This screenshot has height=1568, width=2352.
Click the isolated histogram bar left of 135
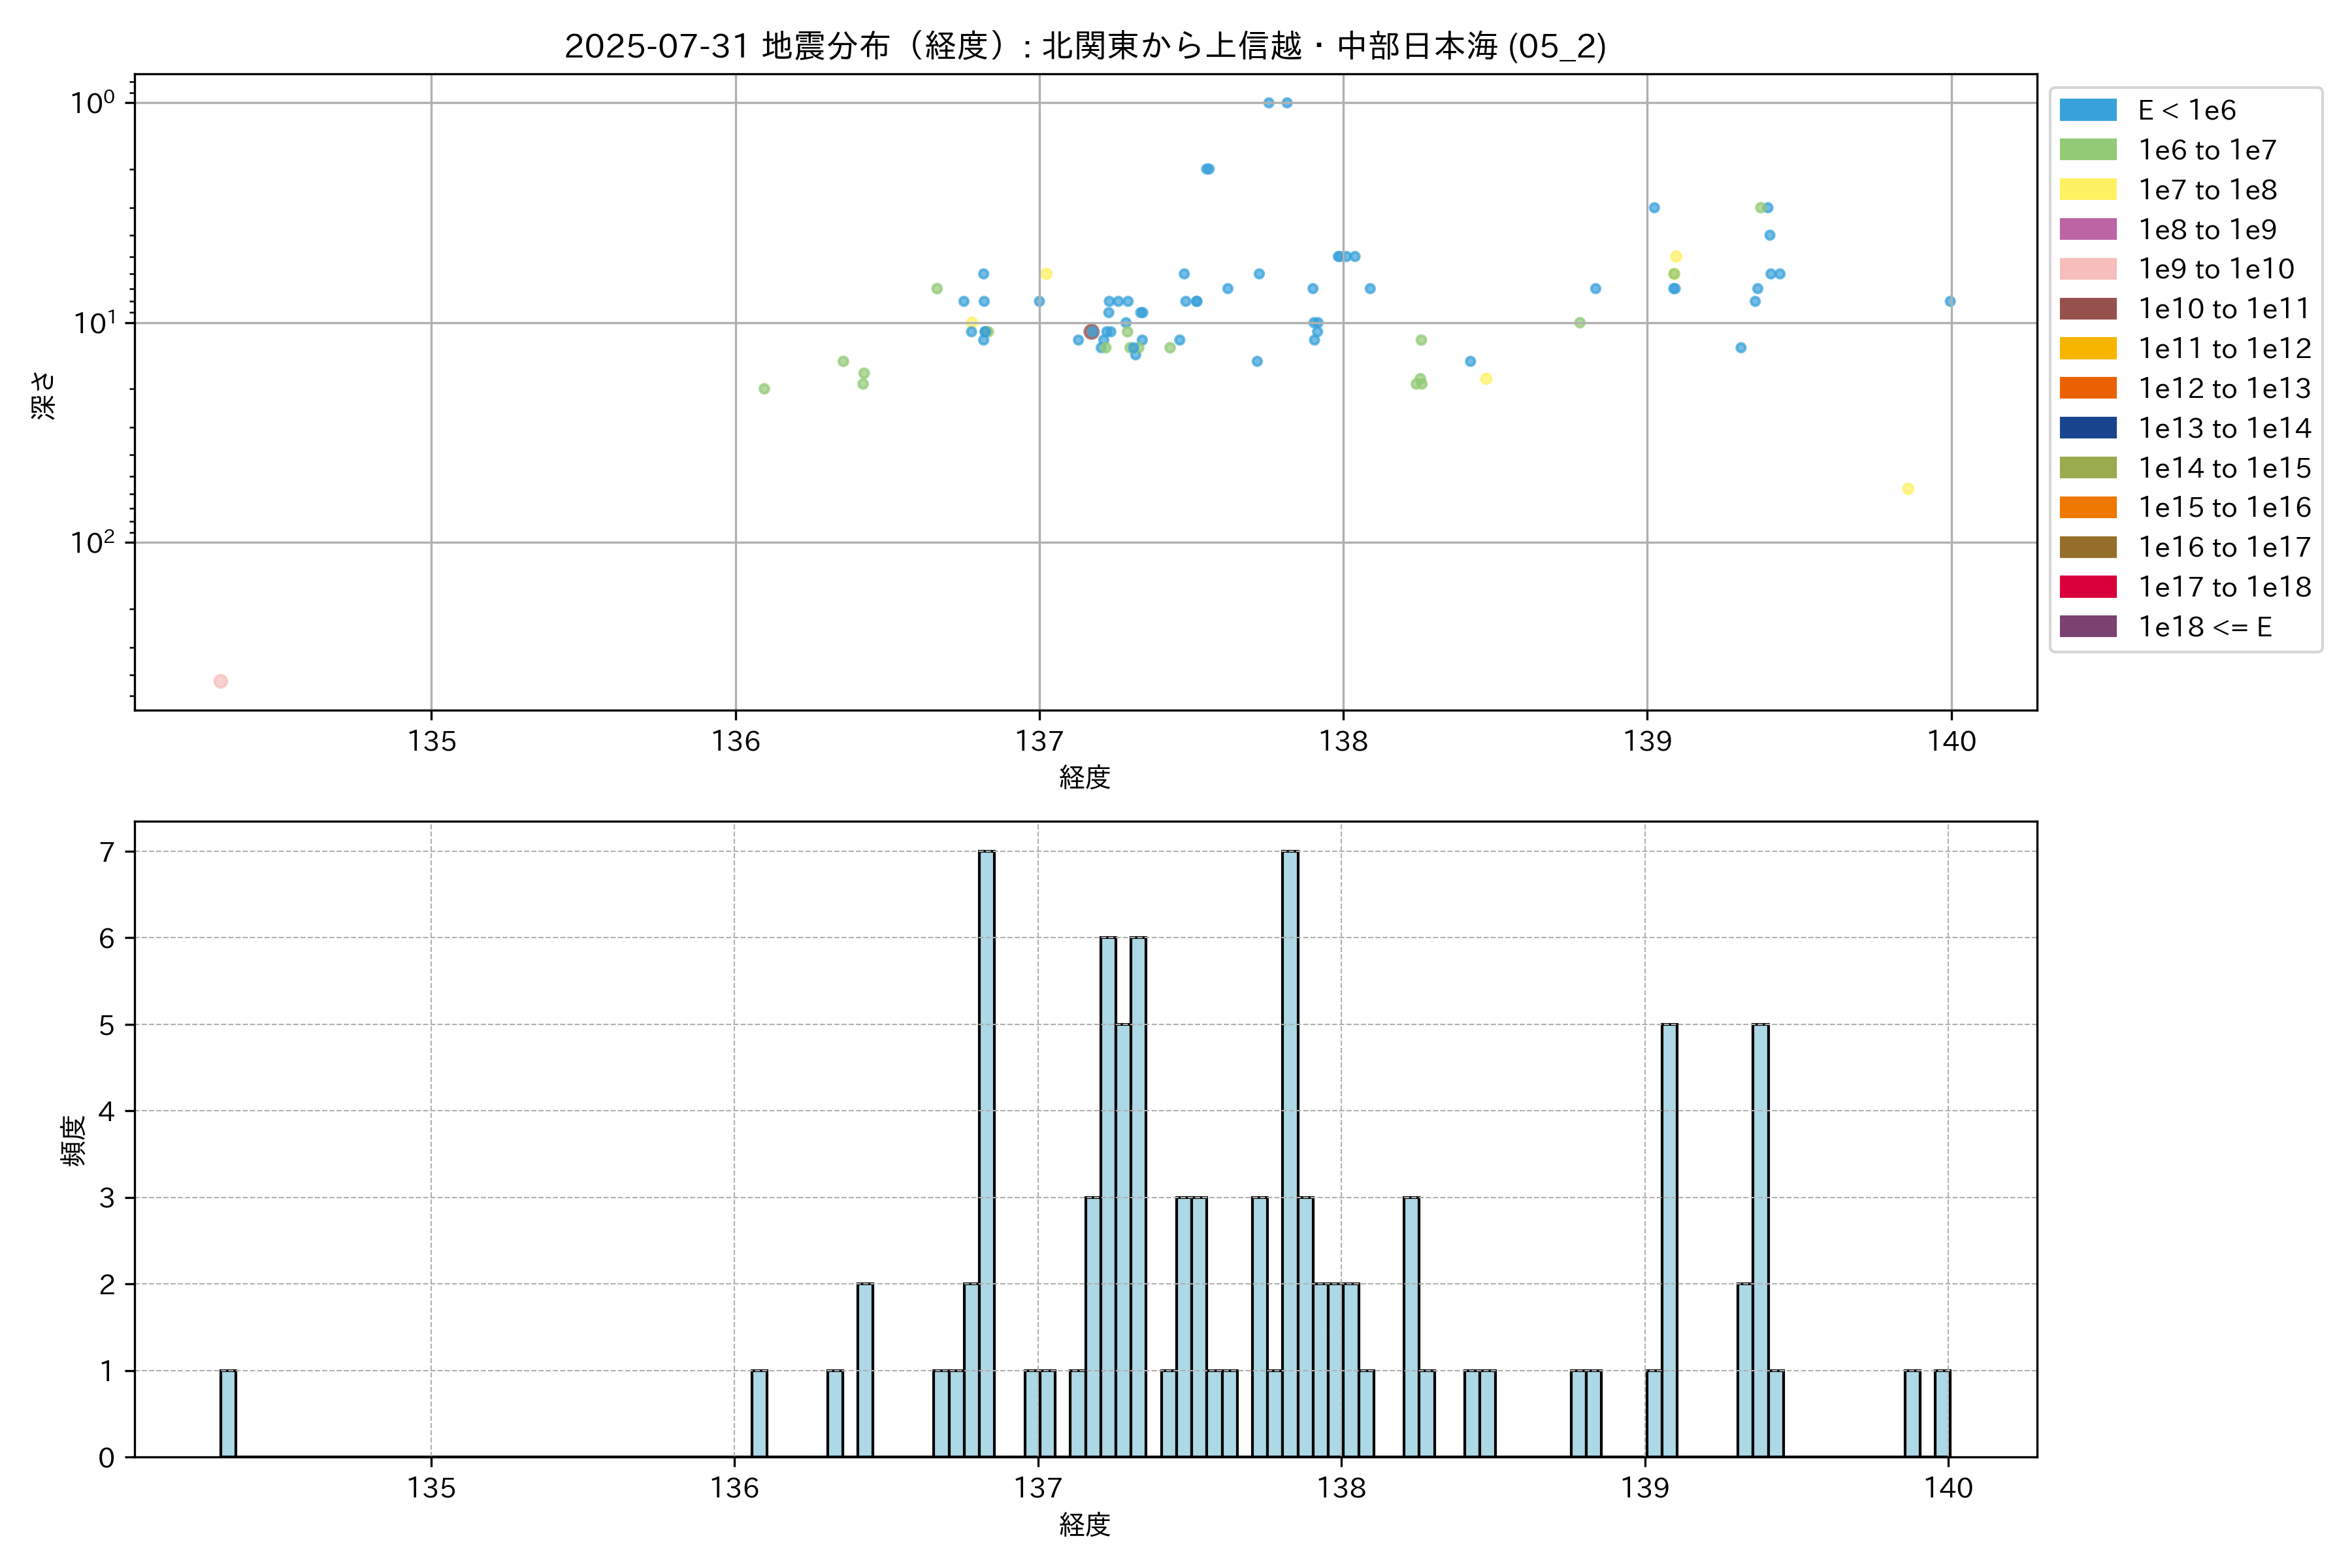click(228, 1413)
